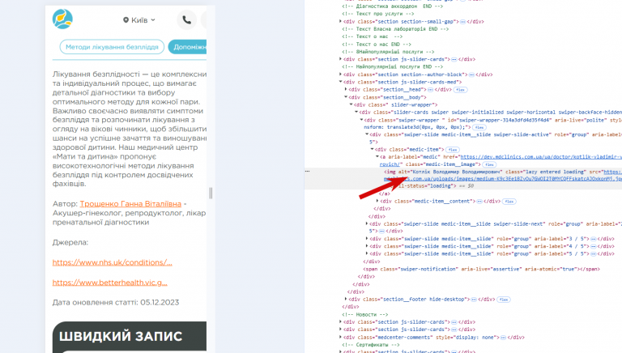Click the ellipsis icon in slide '4 / 5' div
Viewport: 622px width, 353px height.
(594, 246)
